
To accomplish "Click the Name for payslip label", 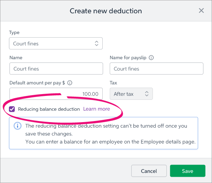I will [128, 58].
